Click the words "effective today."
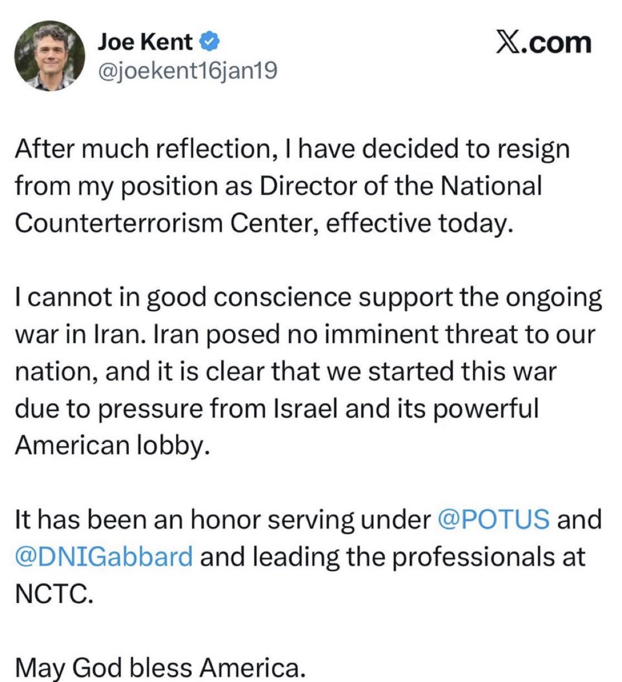The width and height of the screenshot is (622, 682). point(418,223)
